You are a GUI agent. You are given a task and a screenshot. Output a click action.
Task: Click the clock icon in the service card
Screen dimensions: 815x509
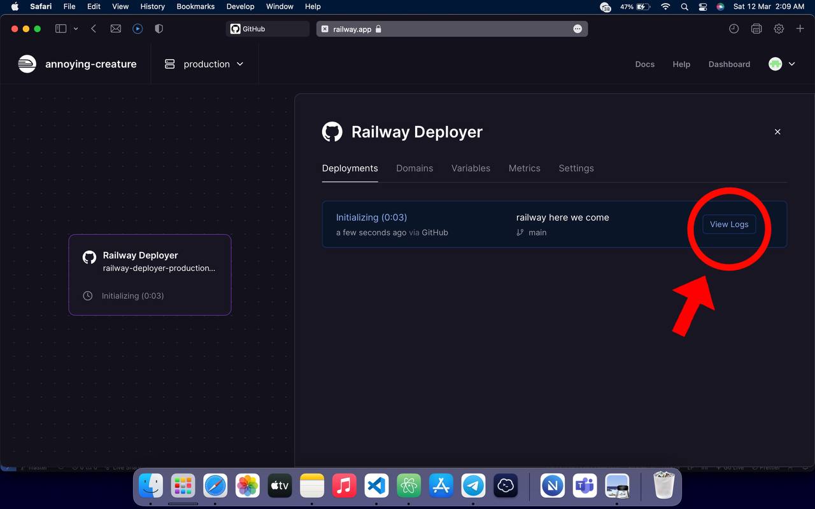(88, 296)
